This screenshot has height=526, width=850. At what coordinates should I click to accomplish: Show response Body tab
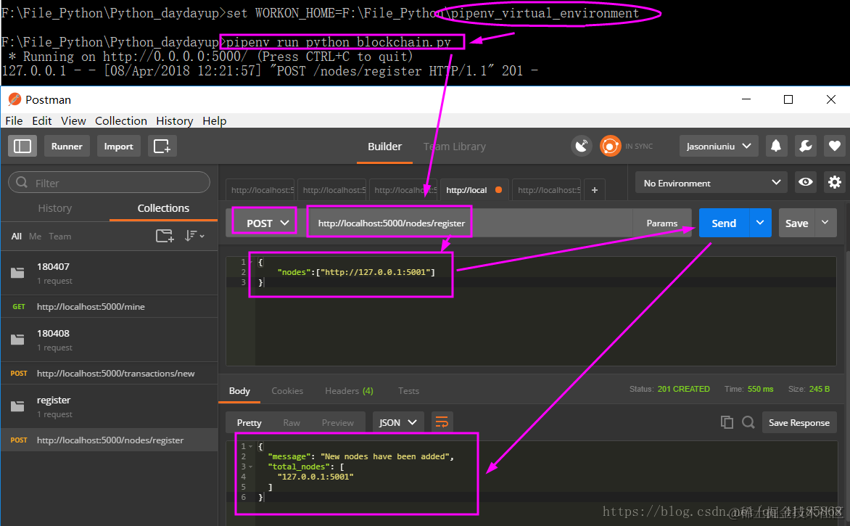tap(239, 390)
